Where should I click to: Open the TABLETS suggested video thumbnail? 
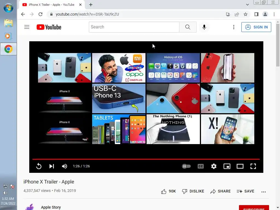119,129
